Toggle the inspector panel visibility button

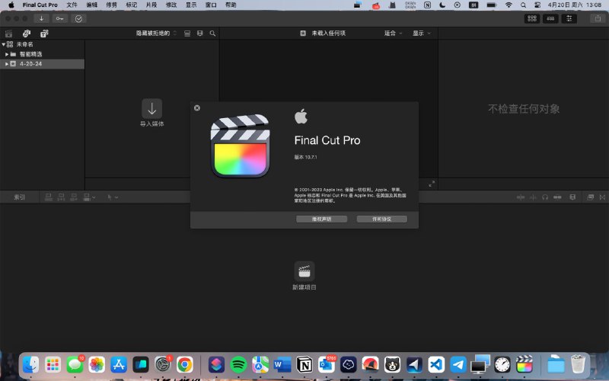pyautogui.click(x=568, y=18)
